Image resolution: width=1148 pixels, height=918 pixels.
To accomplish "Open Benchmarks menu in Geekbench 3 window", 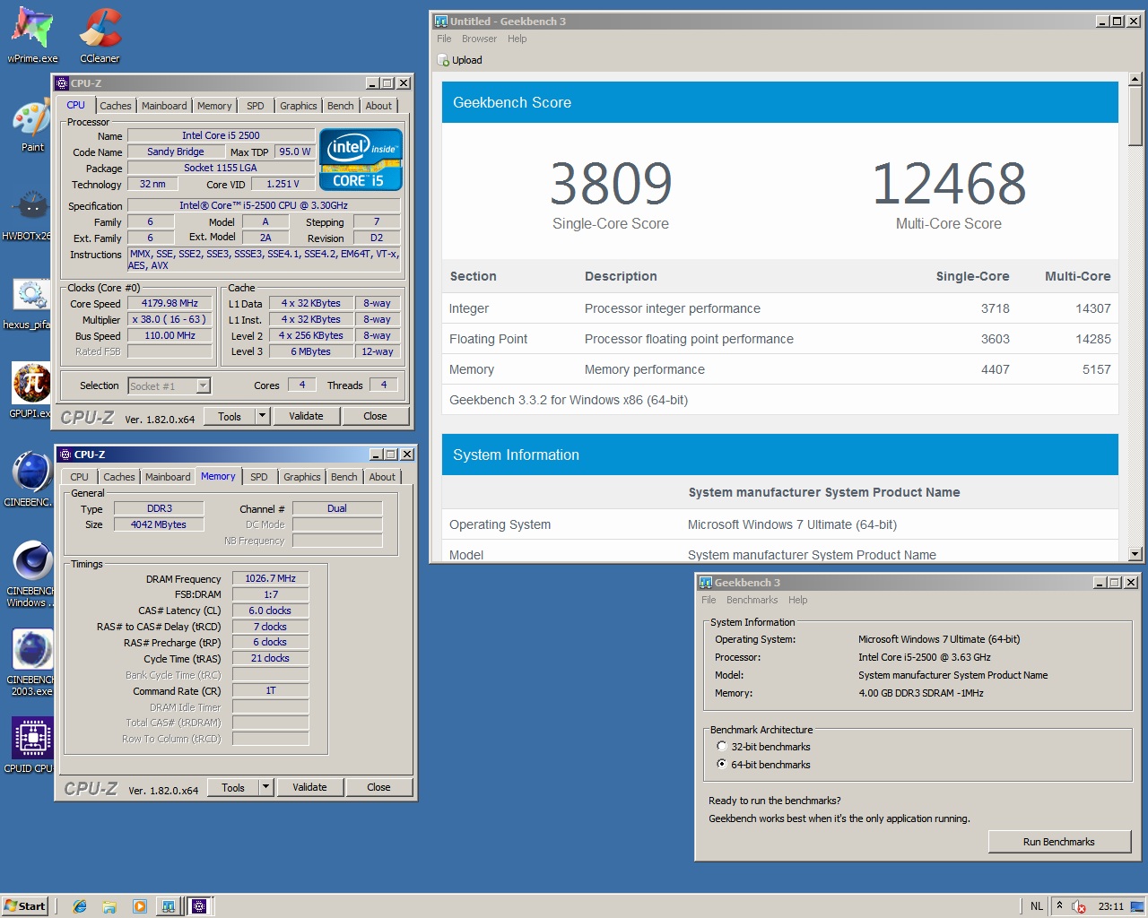I will 752,600.
